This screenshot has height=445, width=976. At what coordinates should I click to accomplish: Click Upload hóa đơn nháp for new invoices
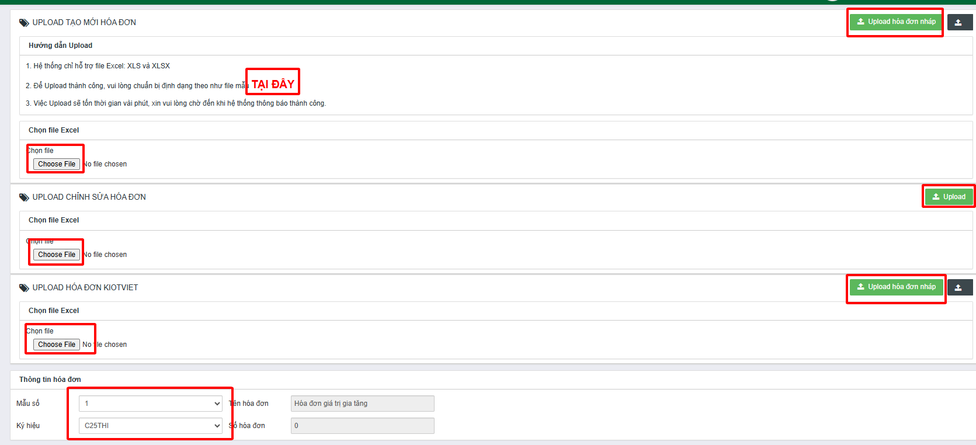895,22
